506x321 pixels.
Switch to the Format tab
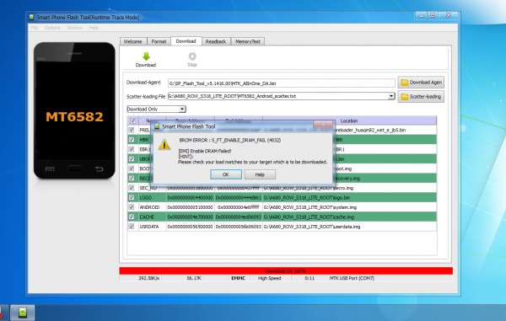(159, 41)
